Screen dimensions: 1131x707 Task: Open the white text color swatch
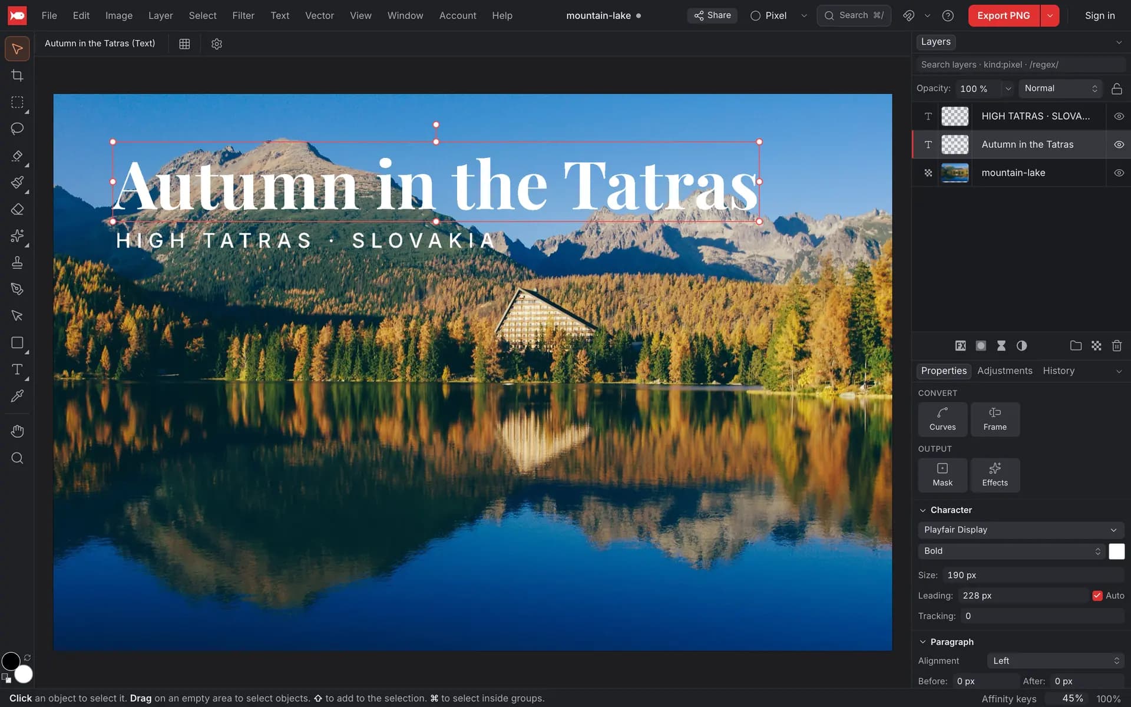[x=1116, y=551]
